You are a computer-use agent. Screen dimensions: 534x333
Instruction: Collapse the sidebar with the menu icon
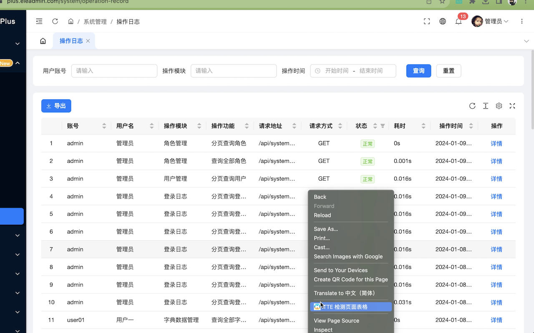click(39, 21)
